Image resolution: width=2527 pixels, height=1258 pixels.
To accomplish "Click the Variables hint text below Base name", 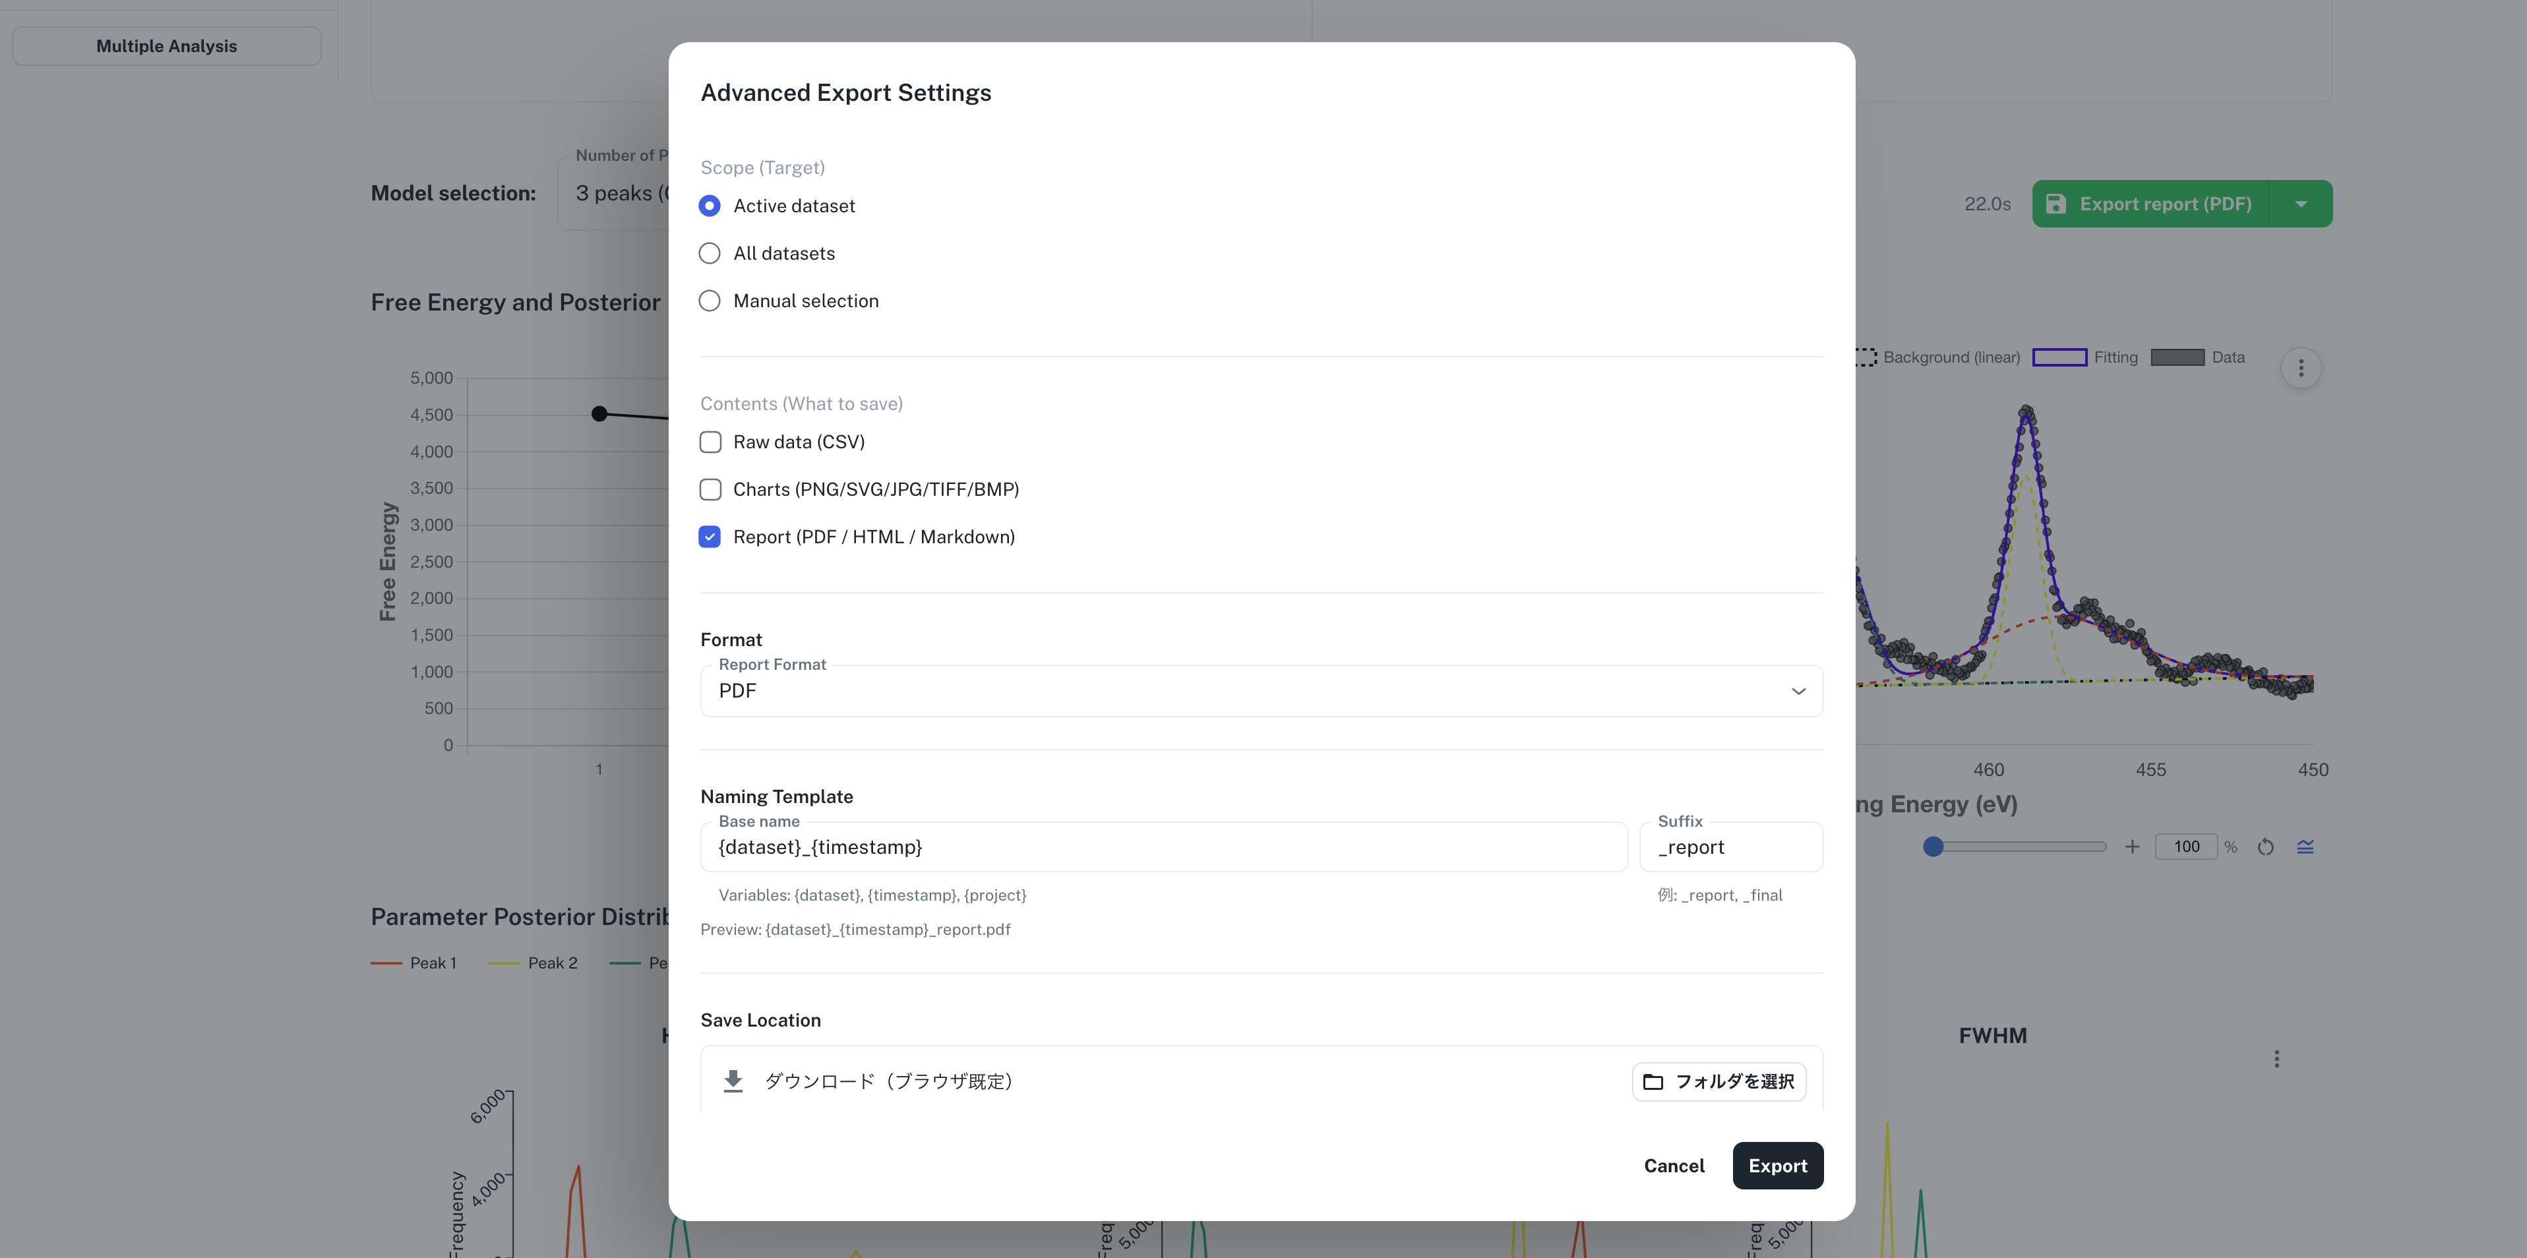I will pos(872,895).
